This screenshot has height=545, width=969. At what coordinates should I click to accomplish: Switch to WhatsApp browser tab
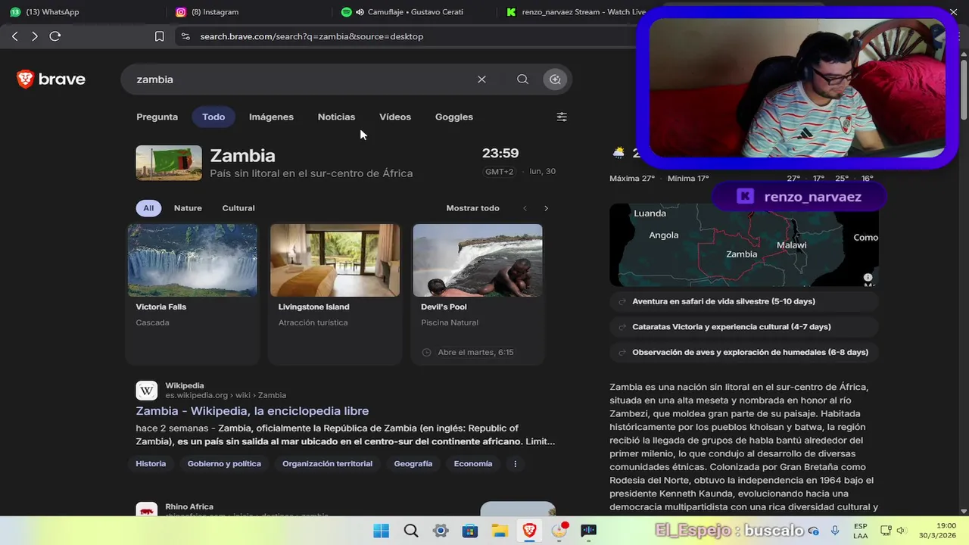point(83,12)
